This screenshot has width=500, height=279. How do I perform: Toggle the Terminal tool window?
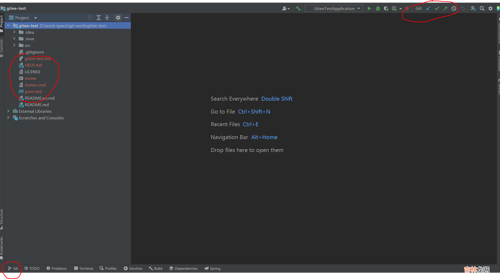[84, 268]
